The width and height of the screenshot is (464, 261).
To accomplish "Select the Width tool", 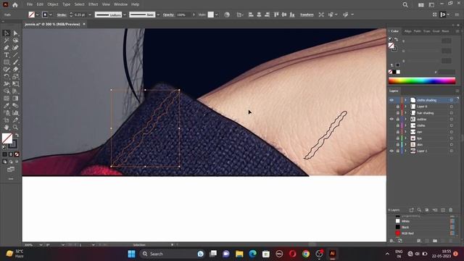I will 7,84.
